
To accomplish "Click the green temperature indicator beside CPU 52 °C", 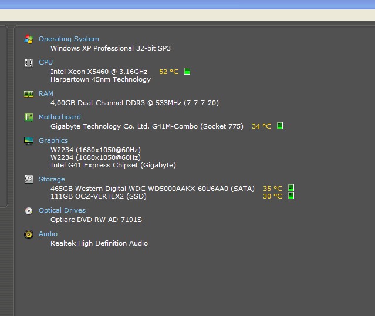I will 187,71.
